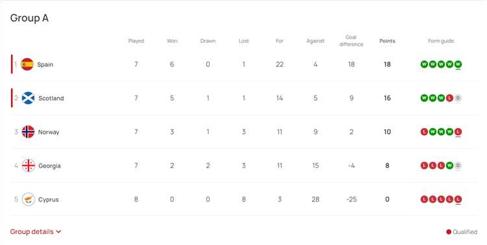Click the Norway flag icon
Viewport: 487px width, 245px height.
pos(28,132)
